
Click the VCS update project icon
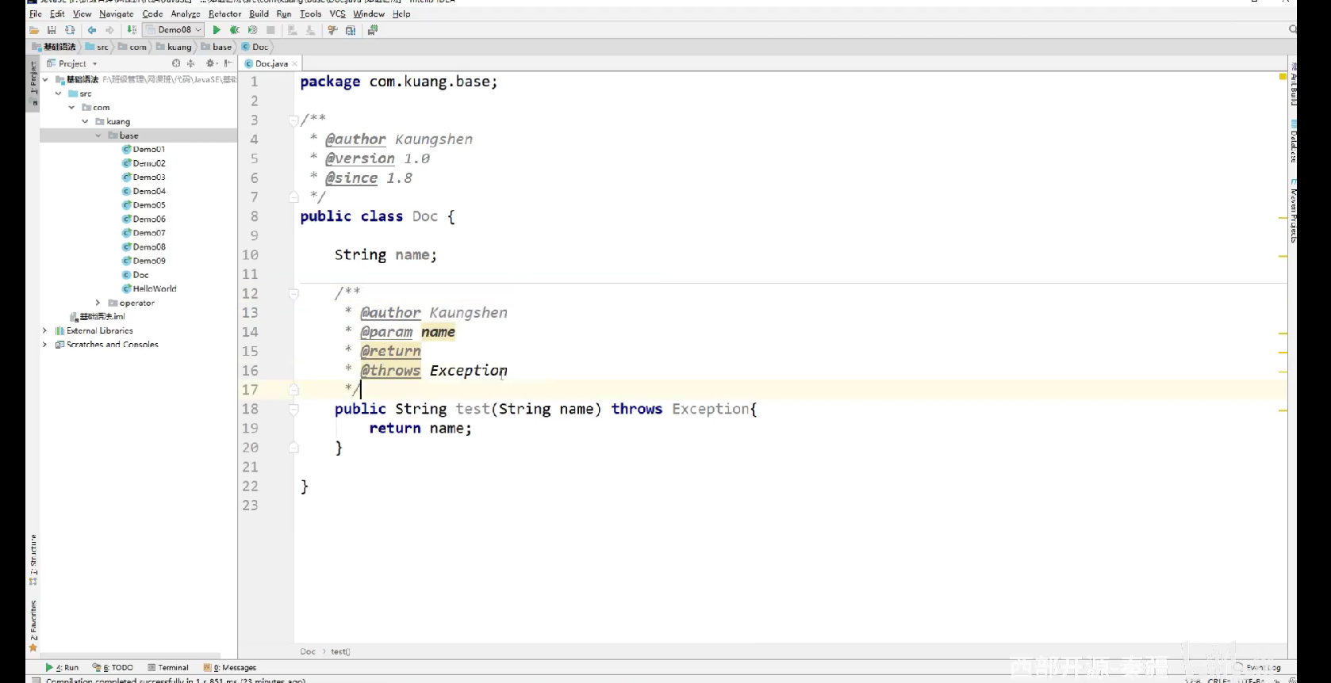(x=293, y=30)
